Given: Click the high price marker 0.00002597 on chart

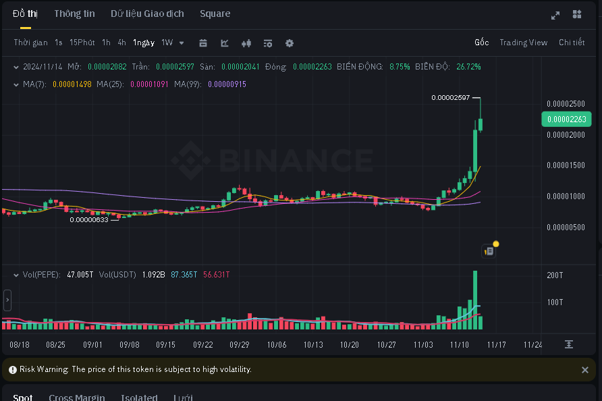Looking at the screenshot, I should [450, 98].
